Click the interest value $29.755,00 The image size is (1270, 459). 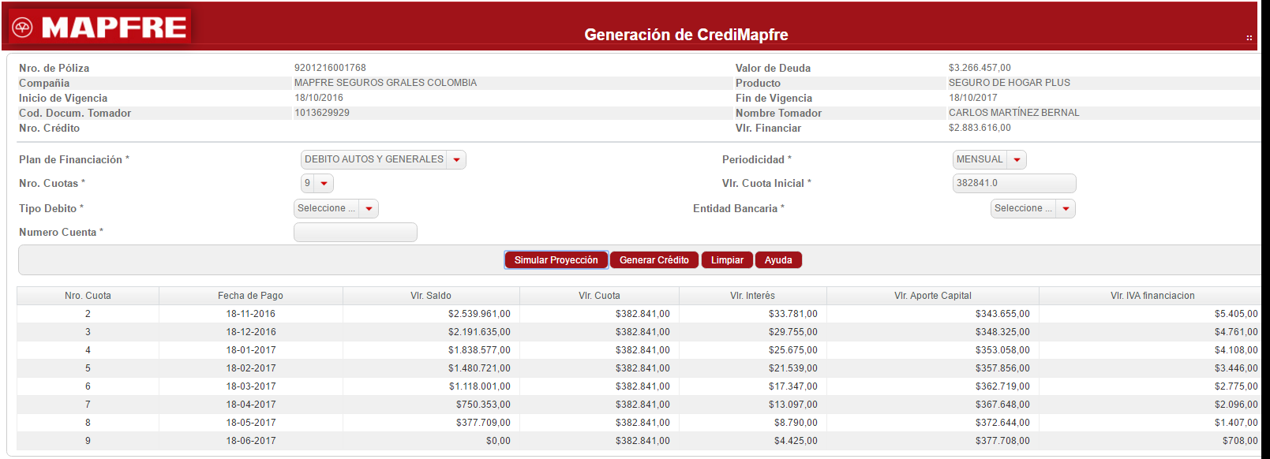coord(793,332)
